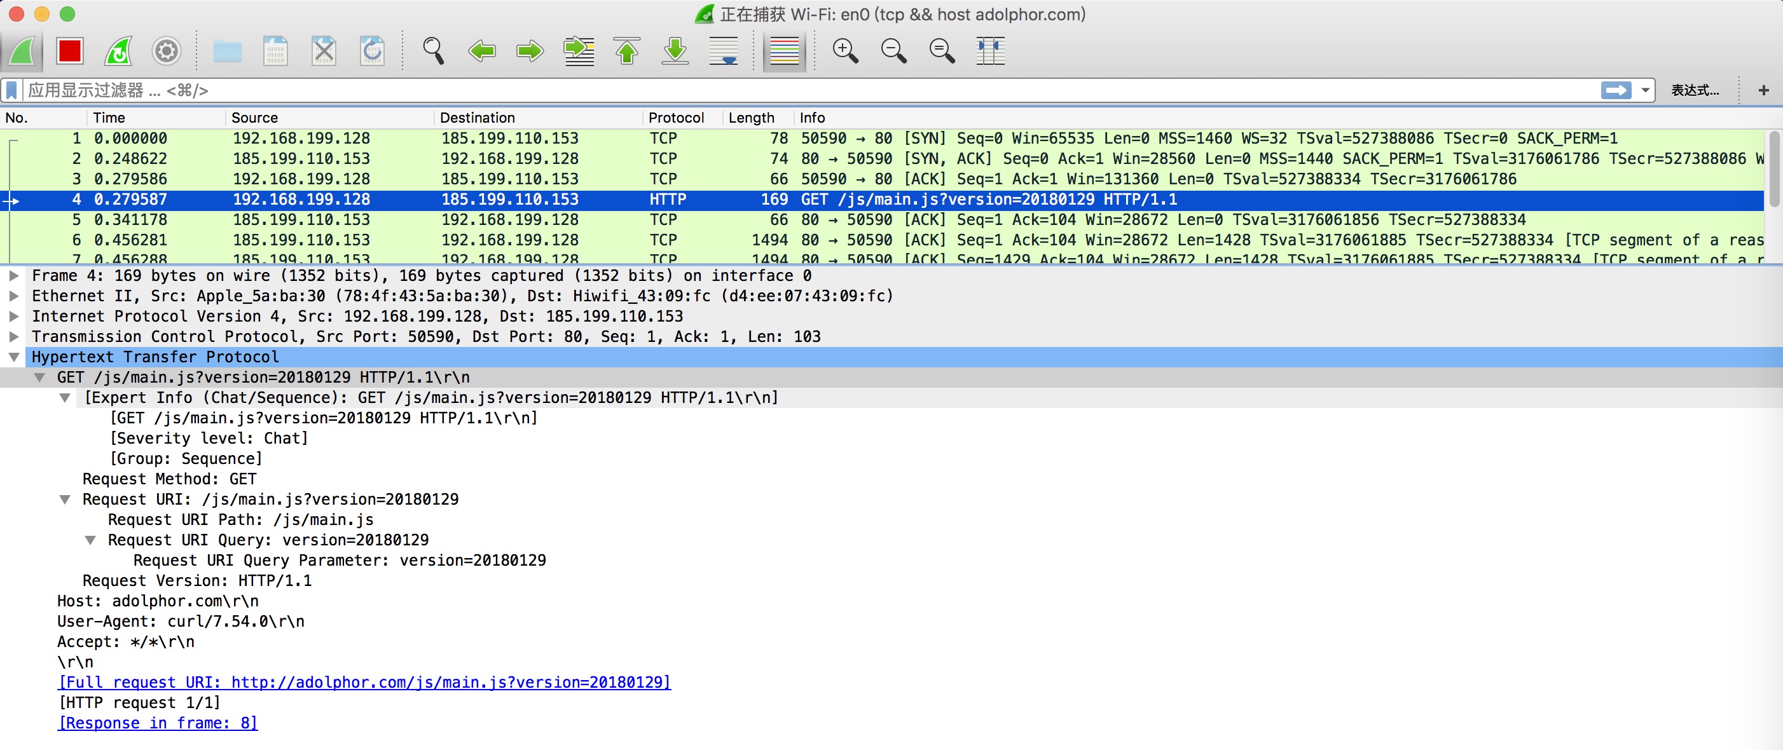
Task: Open the 表达式 expression builder
Action: point(1695,91)
